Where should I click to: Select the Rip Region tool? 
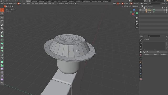(x=2, y=83)
